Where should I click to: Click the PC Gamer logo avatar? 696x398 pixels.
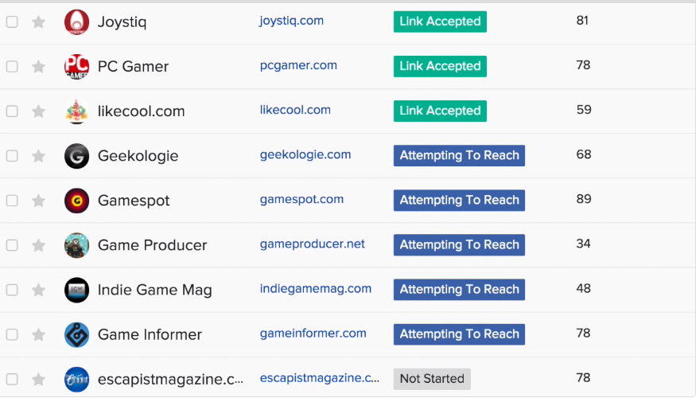[77, 67]
